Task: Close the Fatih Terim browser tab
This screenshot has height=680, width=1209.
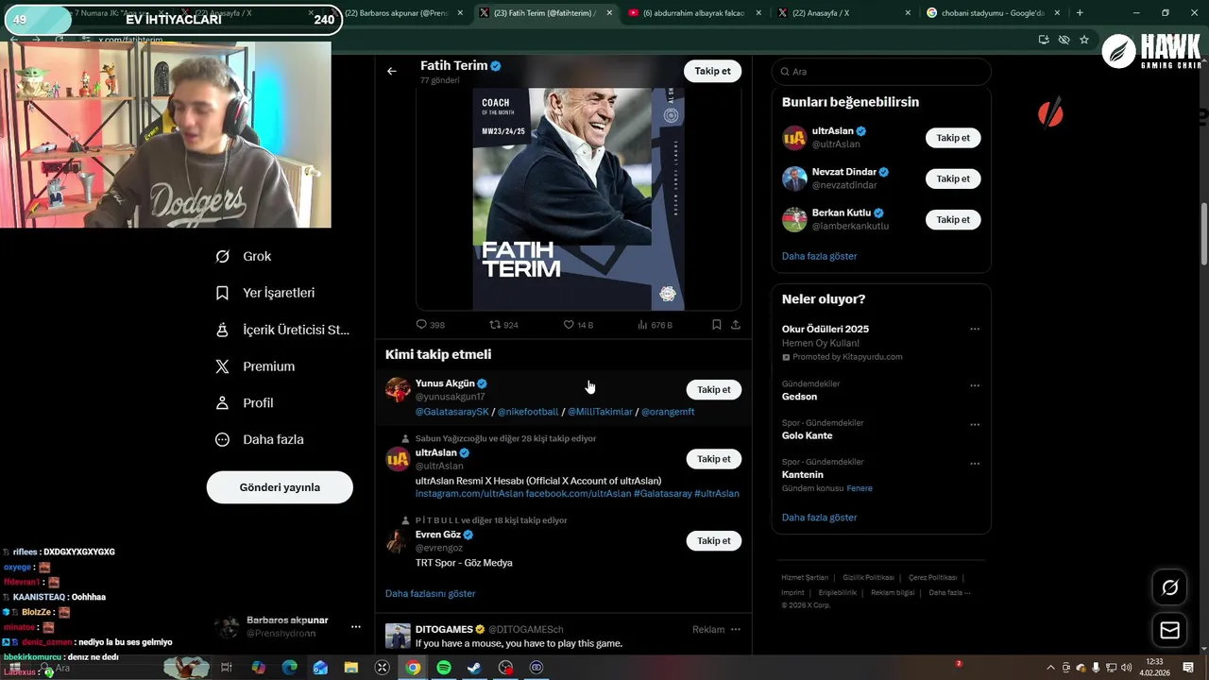Action: tap(608, 13)
